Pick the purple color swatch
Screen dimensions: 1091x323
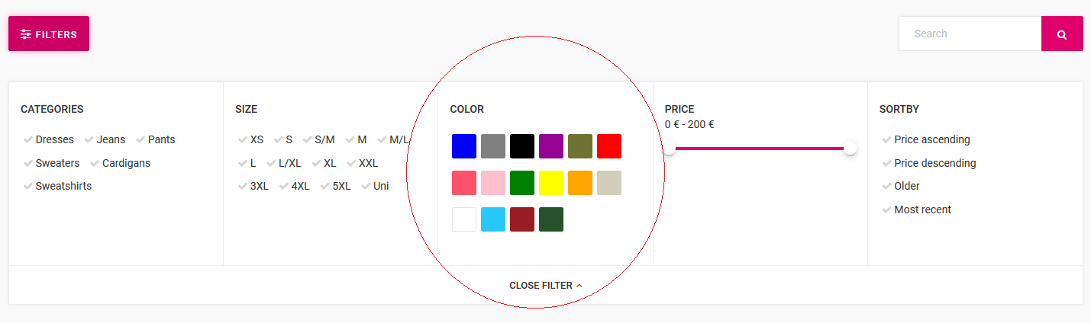tap(551, 146)
